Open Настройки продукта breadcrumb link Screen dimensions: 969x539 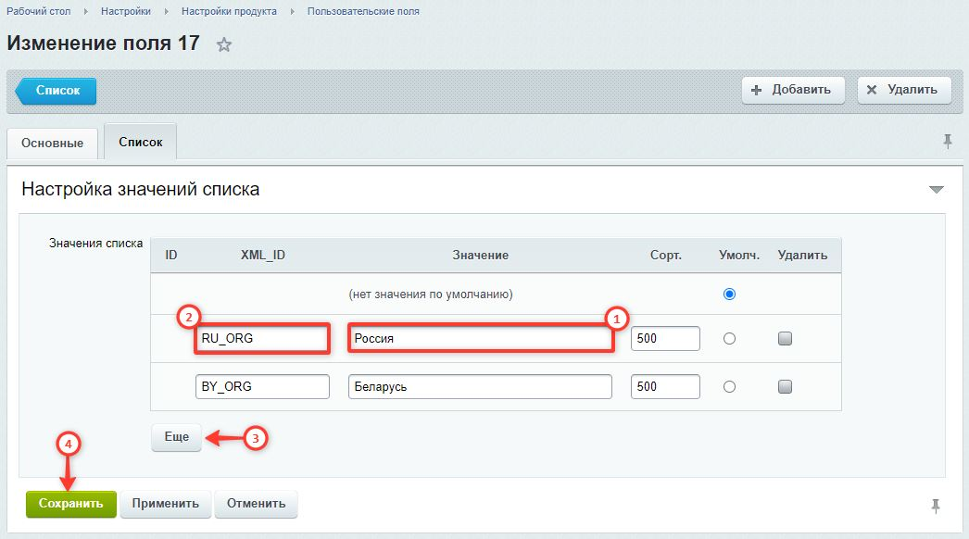pyautogui.click(x=229, y=11)
